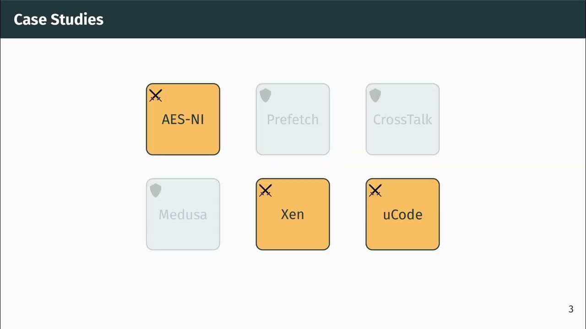Select the uCode text label
This screenshot has height=329, width=586.
[x=402, y=215]
